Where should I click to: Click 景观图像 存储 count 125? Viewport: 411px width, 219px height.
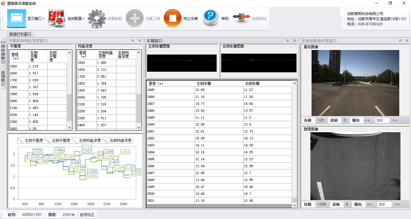(321, 120)
